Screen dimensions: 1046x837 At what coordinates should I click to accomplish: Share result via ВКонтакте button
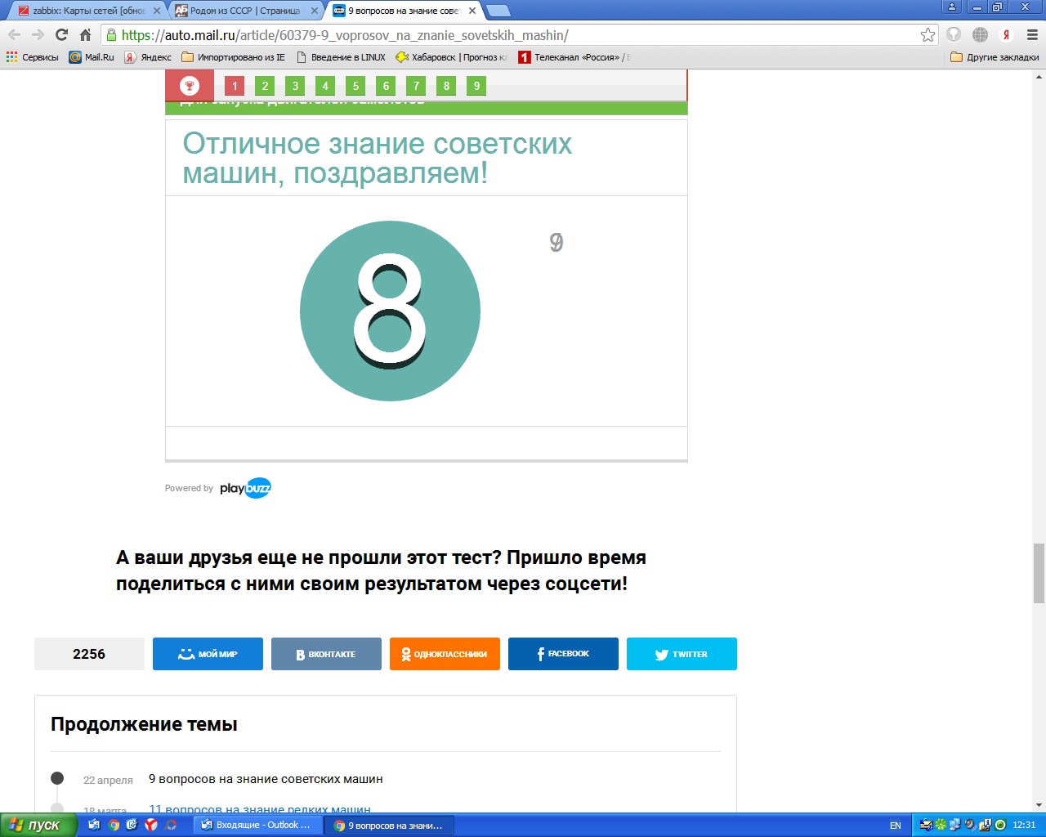pos(326,654)
